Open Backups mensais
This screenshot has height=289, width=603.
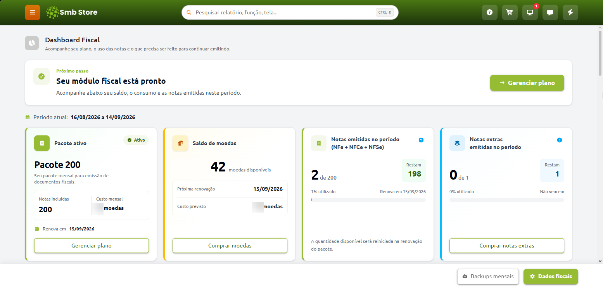488,277
